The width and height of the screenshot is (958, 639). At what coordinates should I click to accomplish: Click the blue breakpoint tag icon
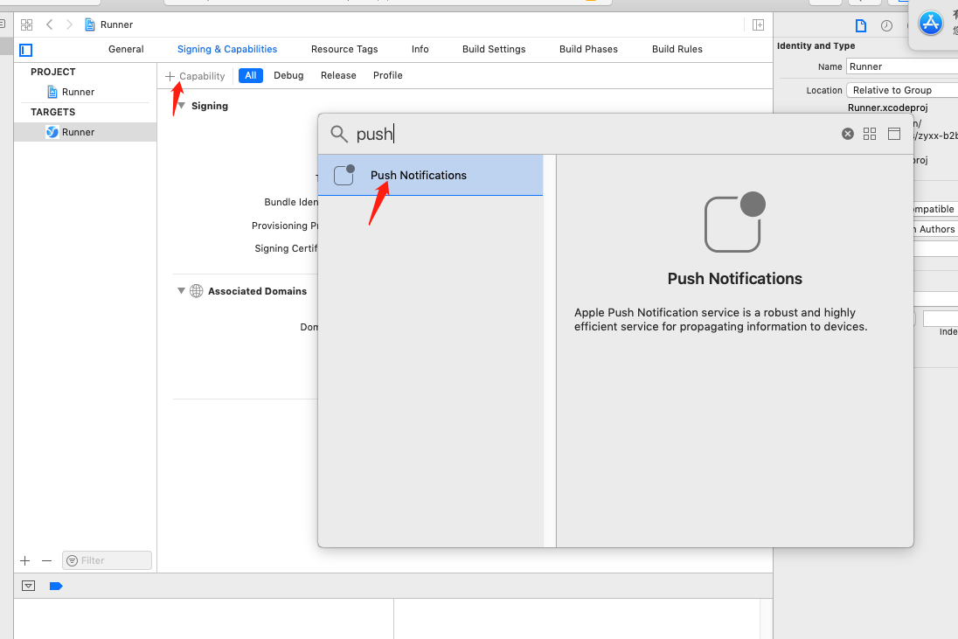[56, 586]
